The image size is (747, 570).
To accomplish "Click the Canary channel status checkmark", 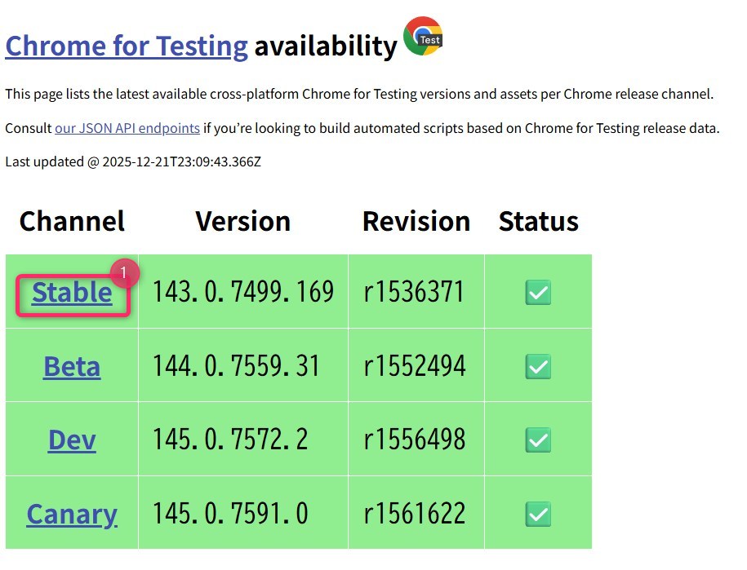I will pyautogui.click(x=538, y=514).
